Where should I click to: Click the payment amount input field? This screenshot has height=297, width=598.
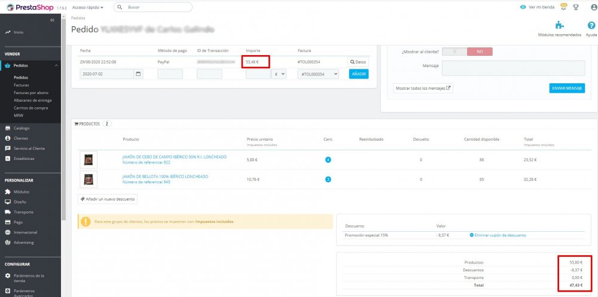pyautogui.click(x=258, y=74)
